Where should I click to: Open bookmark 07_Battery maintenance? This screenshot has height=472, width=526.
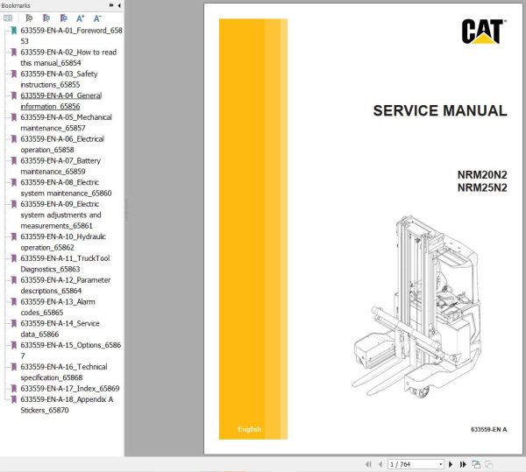point(60,166)
